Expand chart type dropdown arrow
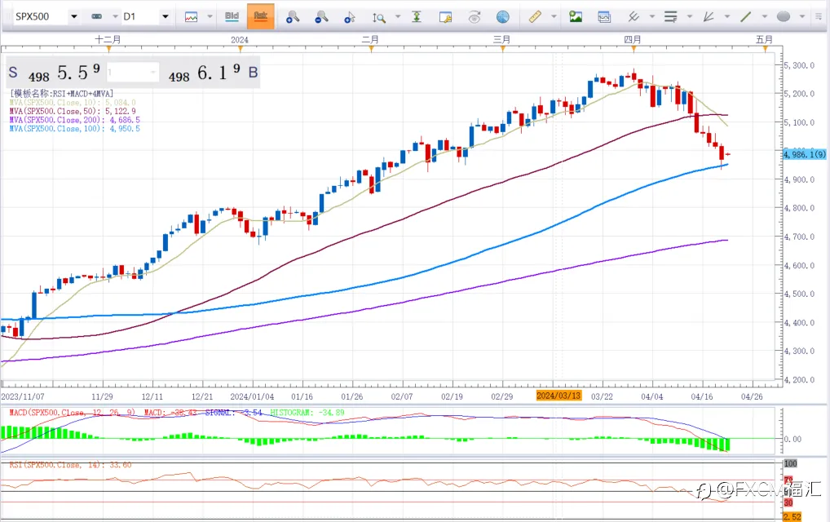 [x=210, y=16]
